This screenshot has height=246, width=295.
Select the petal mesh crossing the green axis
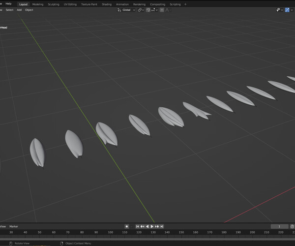point(107,134)
